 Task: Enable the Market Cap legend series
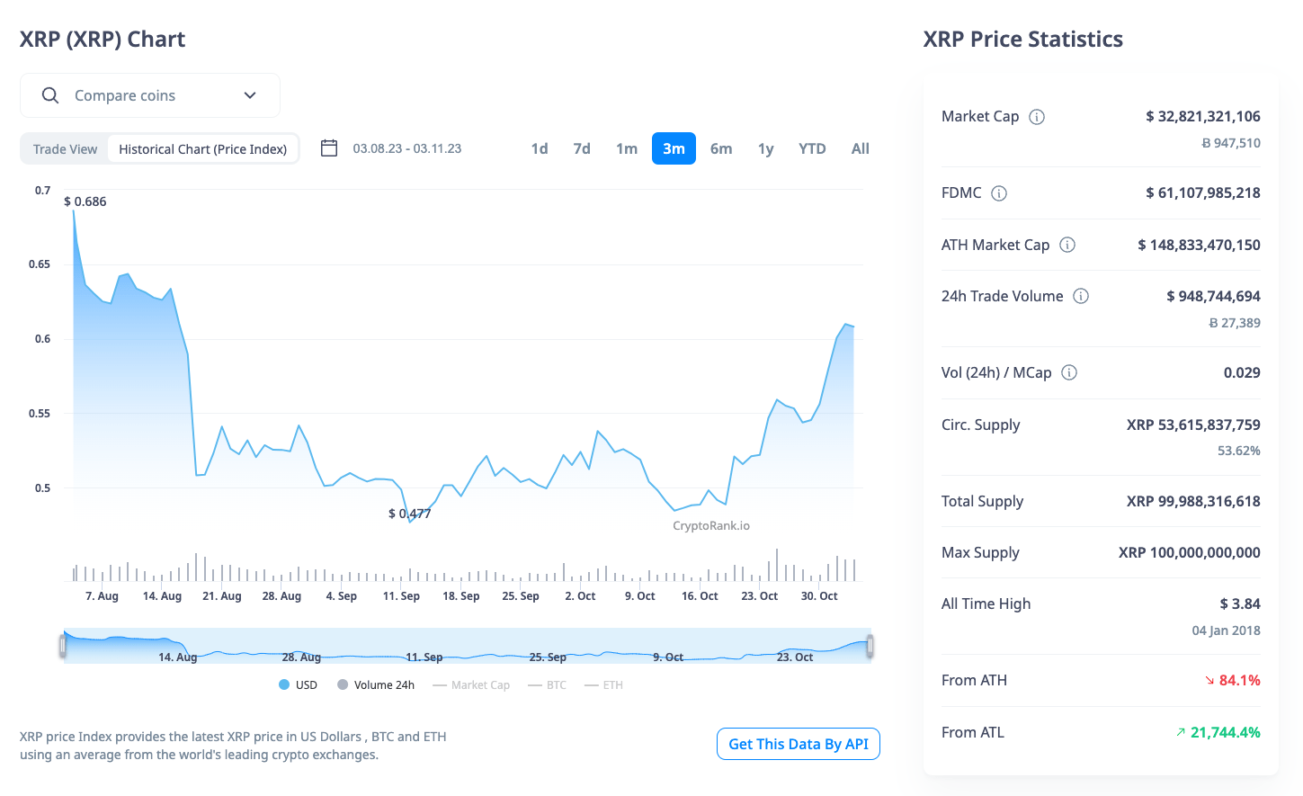pyautogui.click(x=471, y=685)
